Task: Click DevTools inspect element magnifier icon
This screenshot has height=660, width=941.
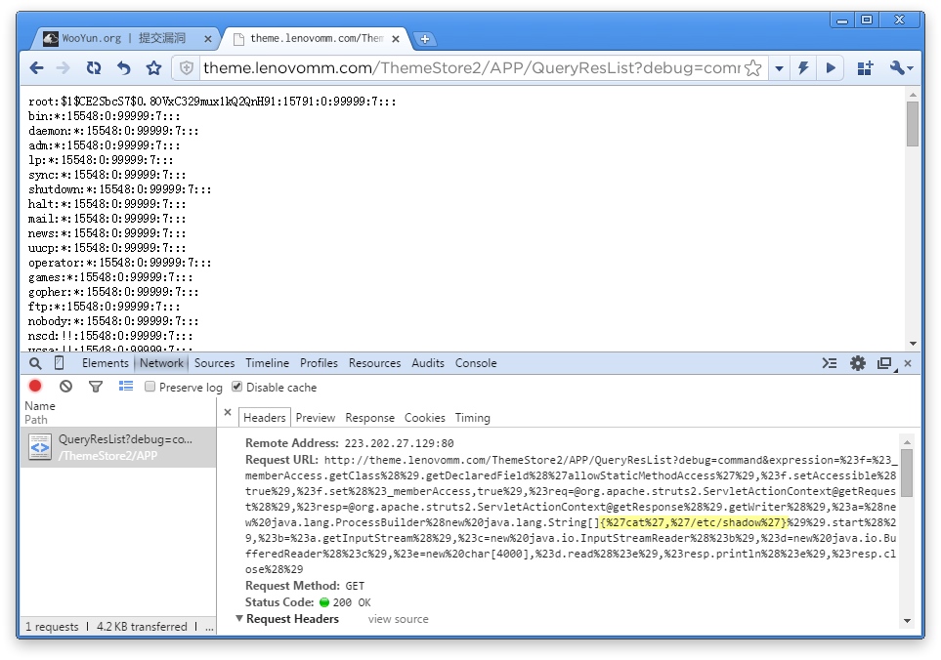Action: coord(35,363)
